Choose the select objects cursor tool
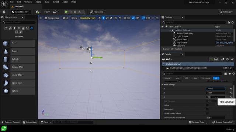236x132 pixels. (100, 18)
